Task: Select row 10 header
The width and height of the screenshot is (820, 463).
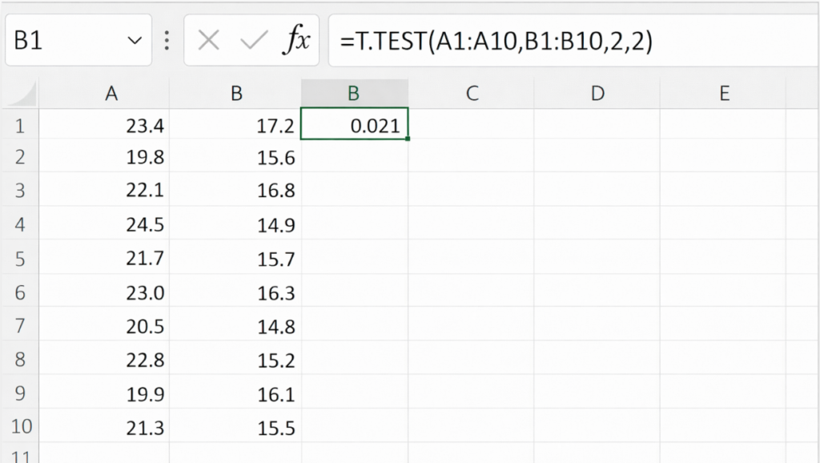Action: [x=20, y=429]
